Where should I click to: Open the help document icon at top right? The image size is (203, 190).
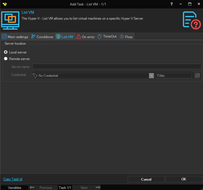coord(191,20)
